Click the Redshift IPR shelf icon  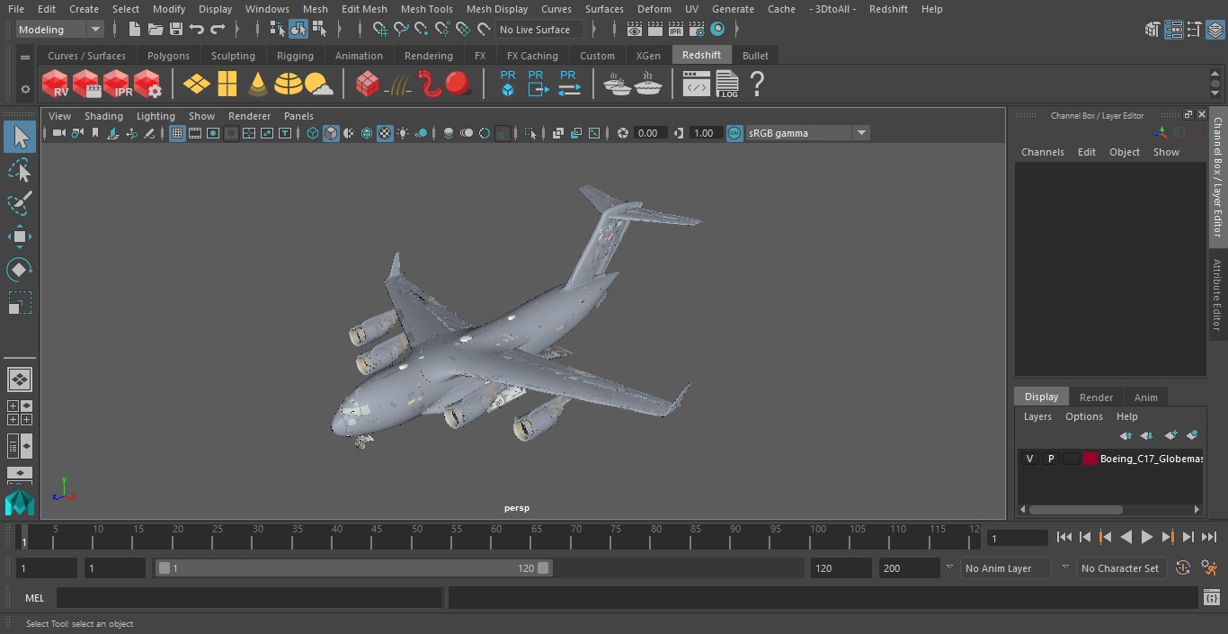click(117, 84)
